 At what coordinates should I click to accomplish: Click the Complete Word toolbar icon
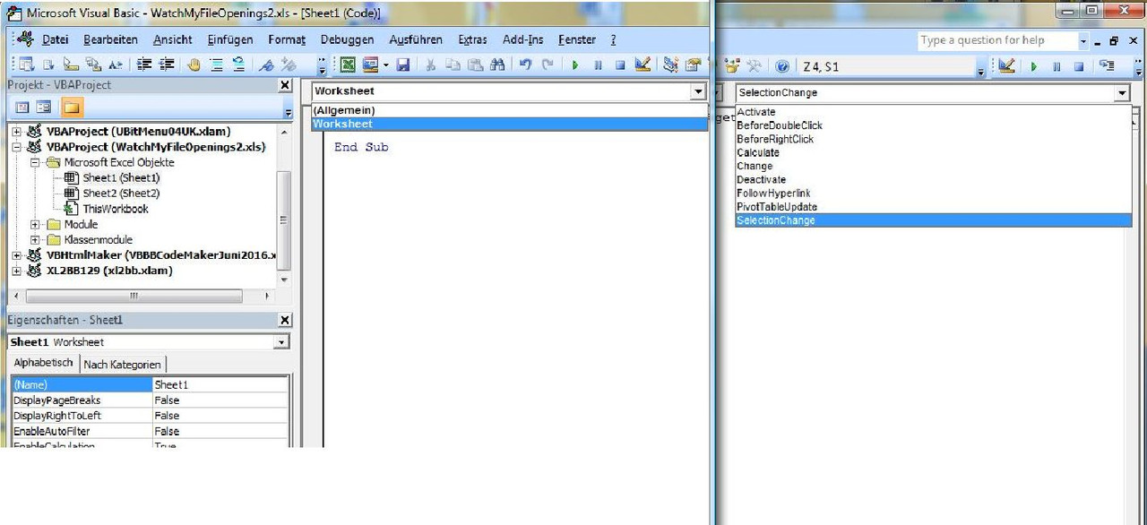[116, 65]
